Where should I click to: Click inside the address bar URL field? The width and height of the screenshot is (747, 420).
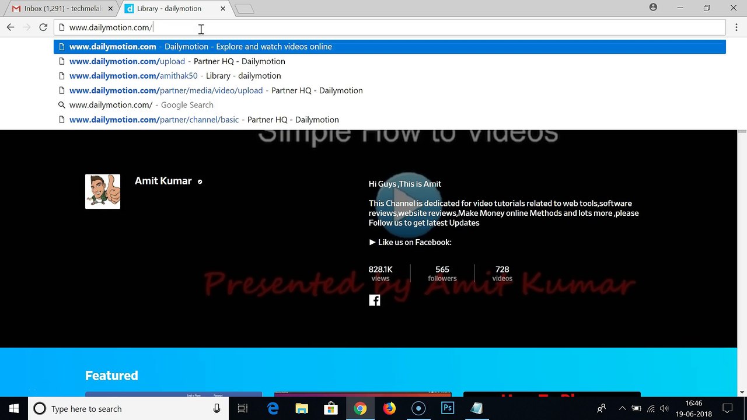pyautogui.click(x=390, y=27)
